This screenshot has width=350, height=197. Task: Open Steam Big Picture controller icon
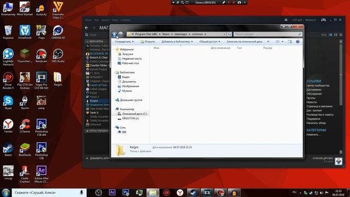[x=323, y=20]
